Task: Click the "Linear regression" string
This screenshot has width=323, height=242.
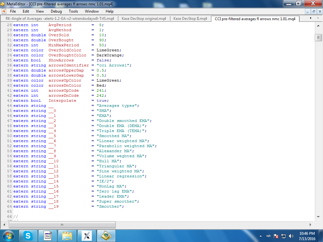Action: [120, 176]
